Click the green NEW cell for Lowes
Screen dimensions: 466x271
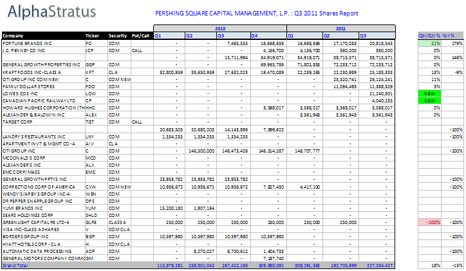(x=429, y=93)
